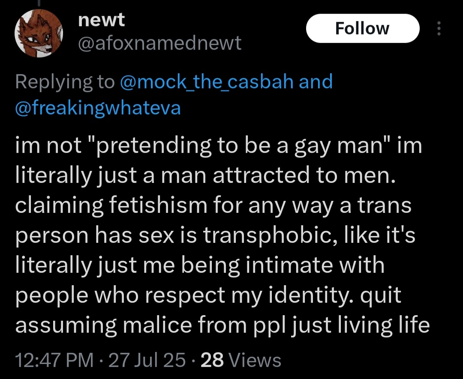Image resolution: width=463 pixels, height=379 pixels.
Task: Open the @mock_the_casbah mention
Action: click(x=207, y=82)
